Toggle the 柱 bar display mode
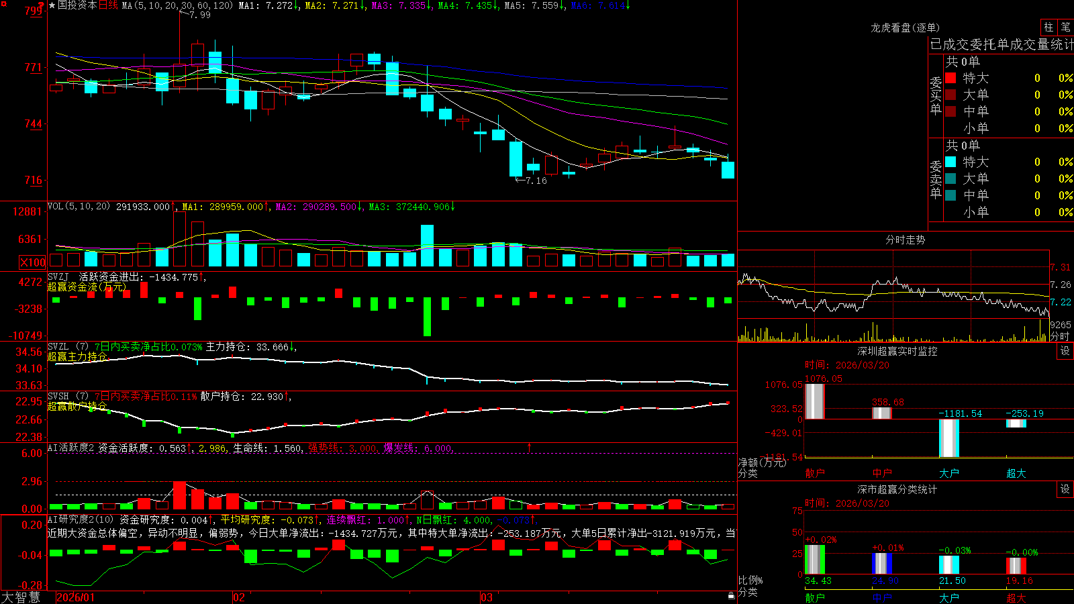This screenshot has width=1074, height=604. 1048,27
